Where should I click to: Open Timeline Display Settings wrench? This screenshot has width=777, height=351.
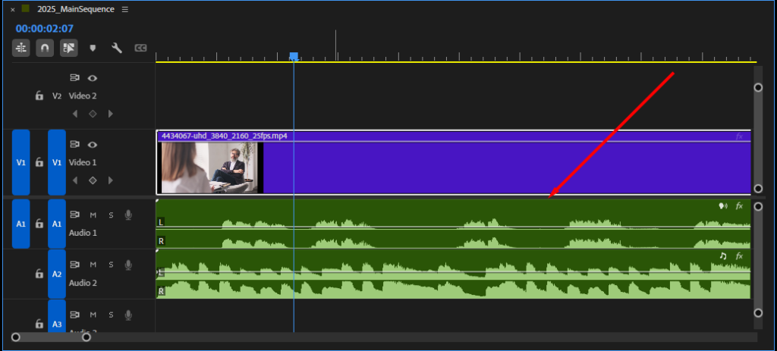pyautogui.click(x=117, y=48)
